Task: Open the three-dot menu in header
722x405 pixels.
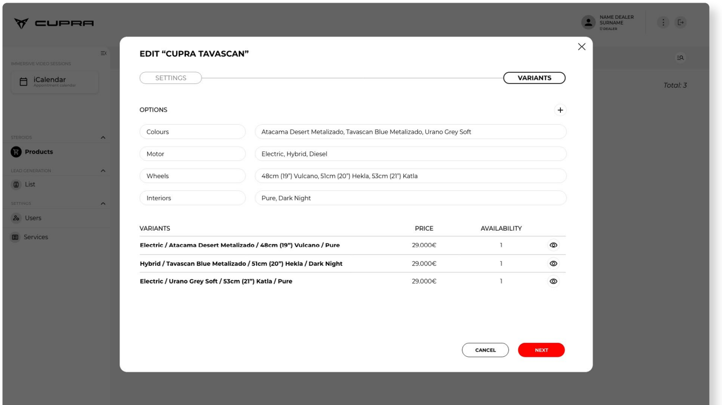Action: coord(664,22)
